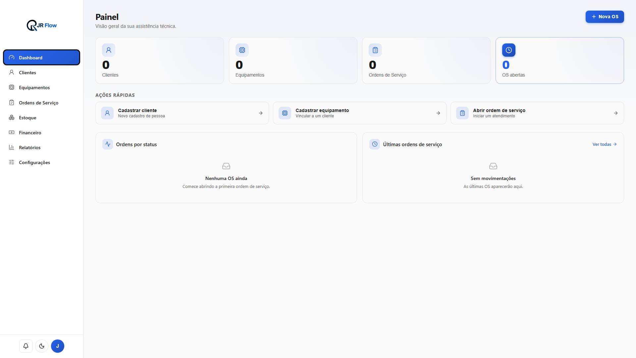Toggle dark mode moon icon
This screenshot has width=636, height=358.
[42, 346]
